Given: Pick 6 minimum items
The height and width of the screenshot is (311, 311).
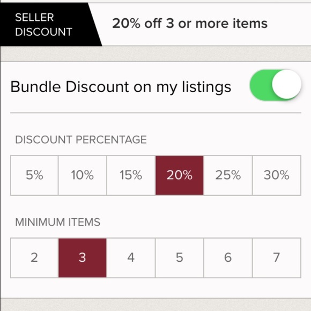Looking at the screenshot, I should (228, 257).
